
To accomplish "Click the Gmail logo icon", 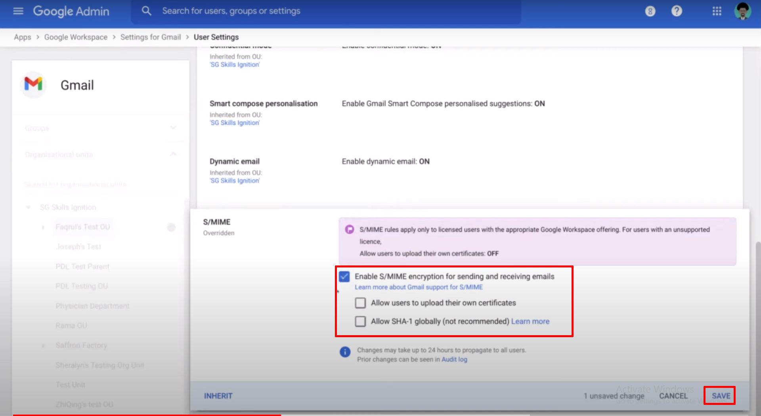I will tap(33, 84).
